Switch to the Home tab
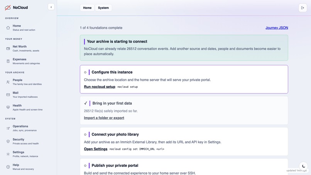The width and height of the screenshot is (311, 175). [87, 8]
